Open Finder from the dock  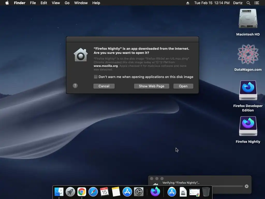coord(59,192)
